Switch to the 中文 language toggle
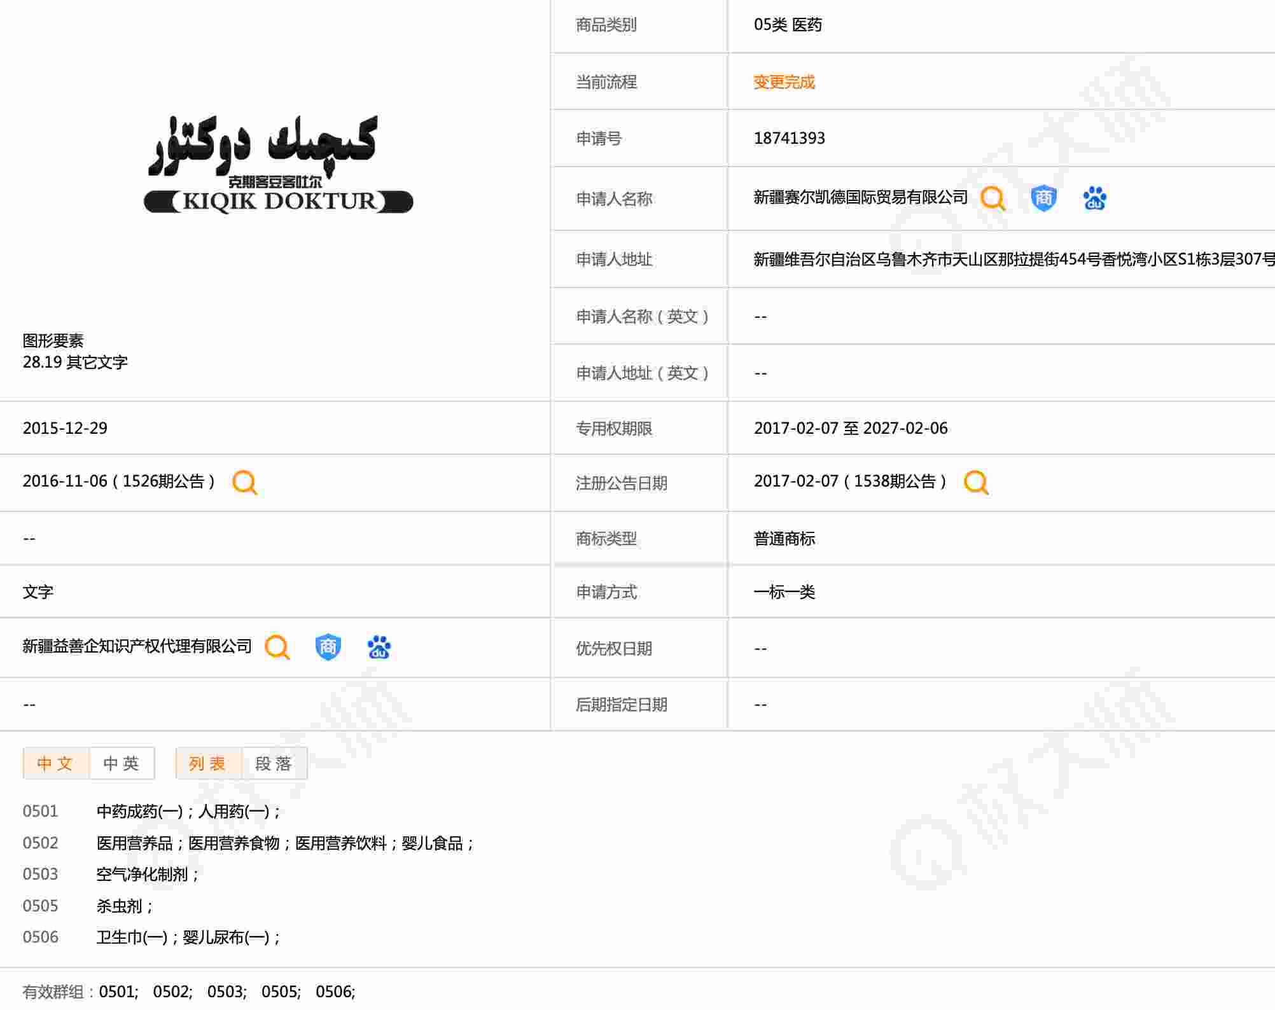Image resolution: width=1275 pixels, height=1010 pixels. [x=55, y=763]
